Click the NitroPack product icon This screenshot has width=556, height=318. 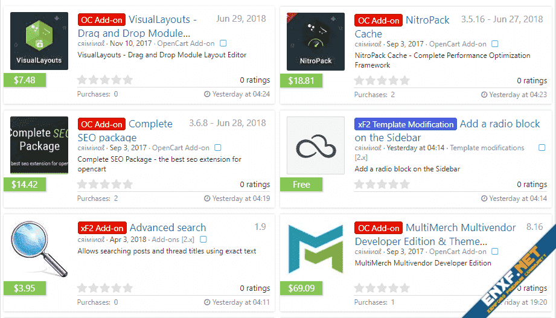click(316, 41)
